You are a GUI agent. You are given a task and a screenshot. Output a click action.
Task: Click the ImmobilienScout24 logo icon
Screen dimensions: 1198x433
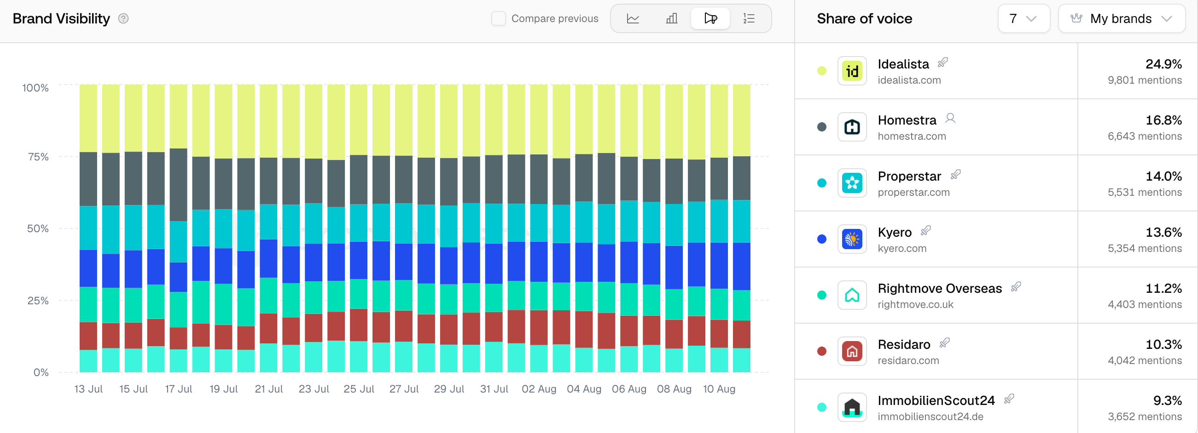tap(852, 407)
